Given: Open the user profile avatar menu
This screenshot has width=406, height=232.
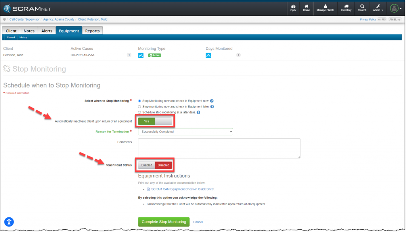Looking at the screenshot, I should (x=394, y=8).
